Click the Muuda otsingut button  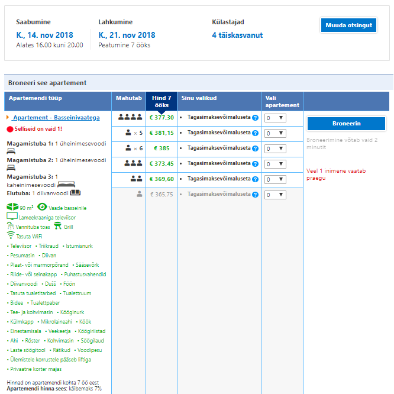348,25
